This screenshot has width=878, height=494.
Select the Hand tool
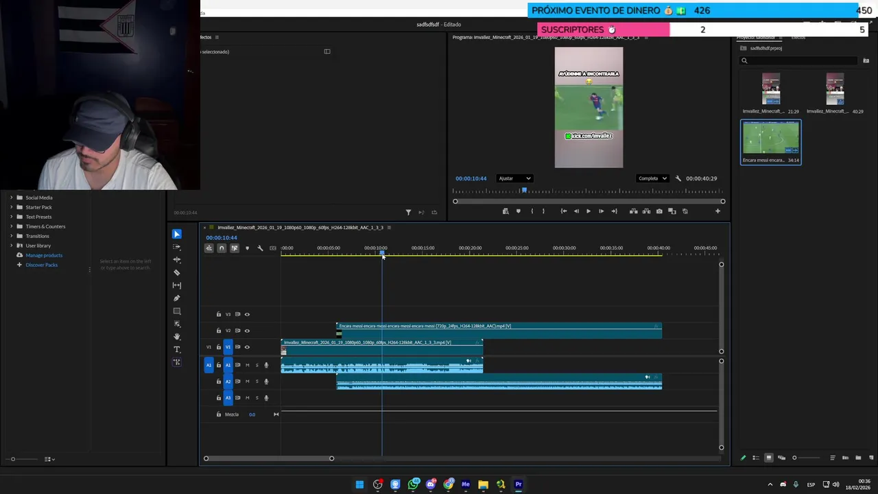[x=177, y=336]
